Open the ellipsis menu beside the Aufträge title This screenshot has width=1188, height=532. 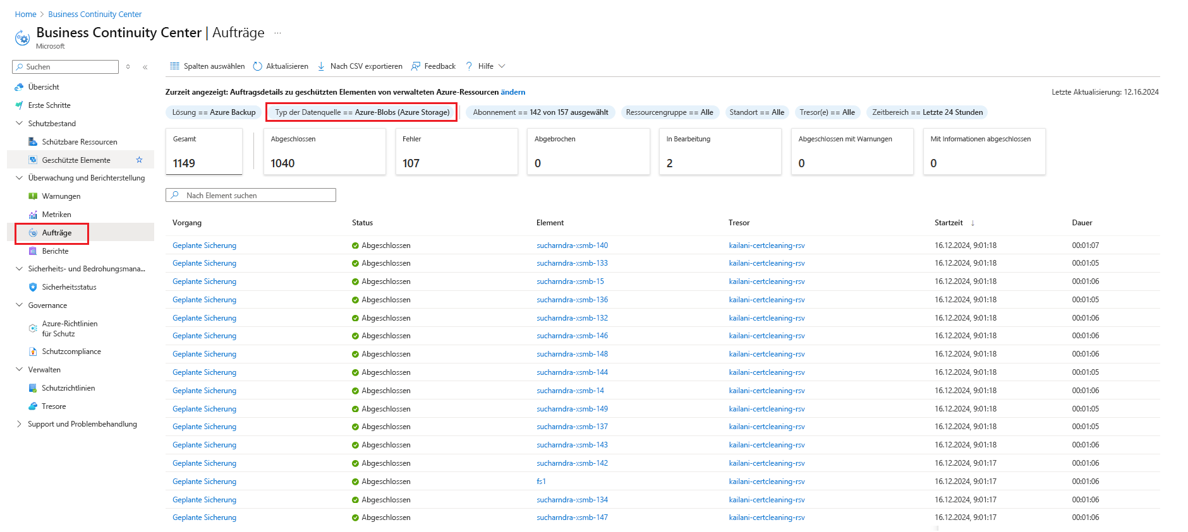coord(277,33)
